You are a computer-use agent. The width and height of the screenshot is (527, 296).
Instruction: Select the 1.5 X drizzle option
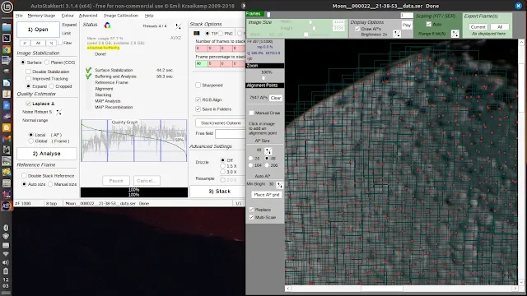(x=222, y=166)
